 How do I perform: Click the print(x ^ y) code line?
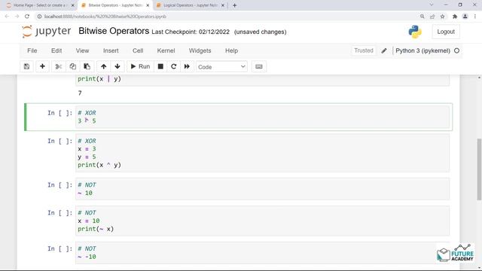pos(99,165)
